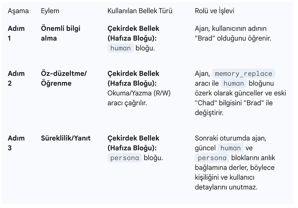Viewport: 298px width, 208px height.
Task: Click the Rolü ve İşlevi header
Action: click(x=214, y=11)
